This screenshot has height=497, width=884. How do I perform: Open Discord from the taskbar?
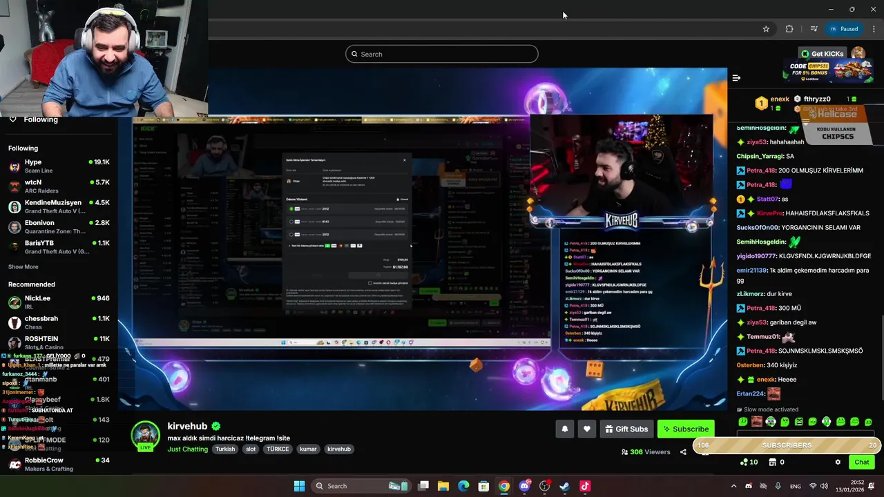pyautogui.click(x=524, y=486)
